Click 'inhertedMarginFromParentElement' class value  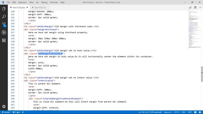tap(62, 98)
